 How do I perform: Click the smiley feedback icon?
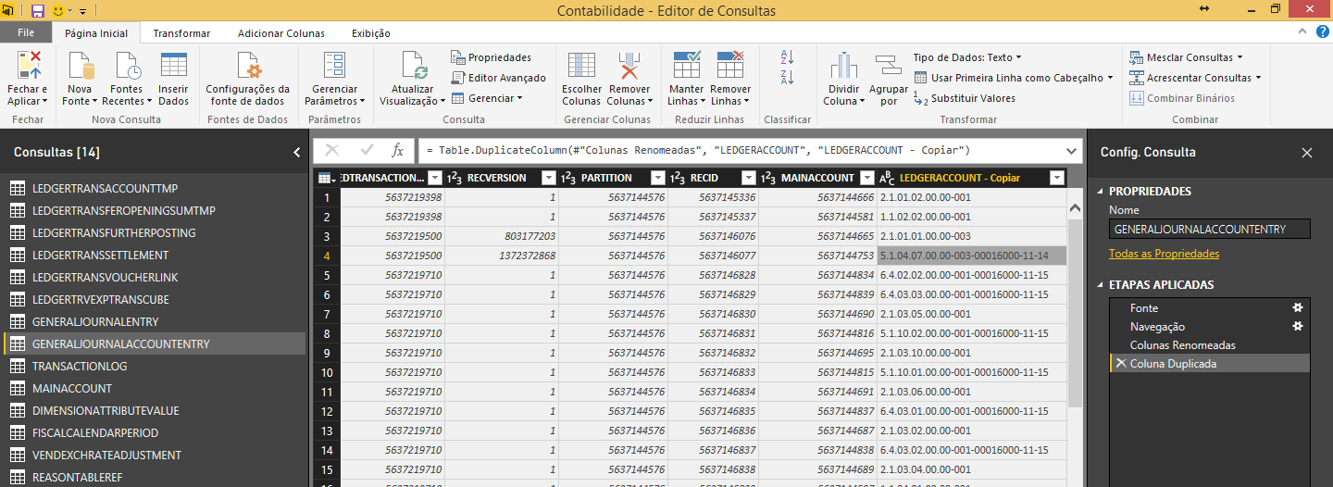[x=58, y=11]
